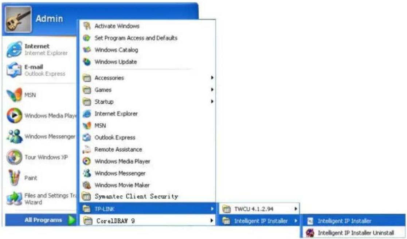407x239 pixels.
Task: Select Remote Assistance menu item
Action: 148,149
